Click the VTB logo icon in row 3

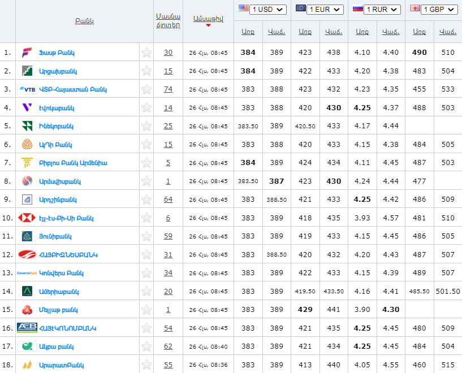[27, 89]
